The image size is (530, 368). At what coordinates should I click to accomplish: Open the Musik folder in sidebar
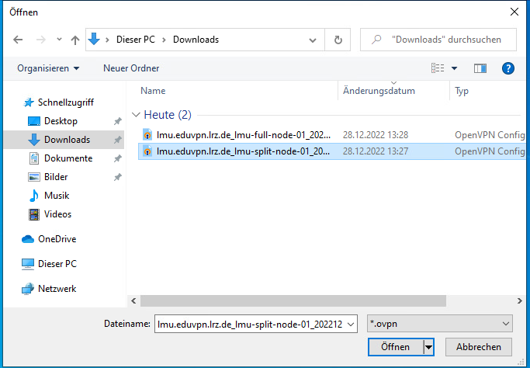[x=57, y=196]
